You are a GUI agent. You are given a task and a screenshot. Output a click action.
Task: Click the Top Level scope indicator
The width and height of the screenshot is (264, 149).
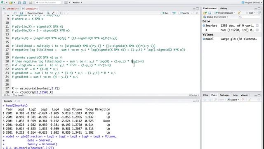click(19, 95)
